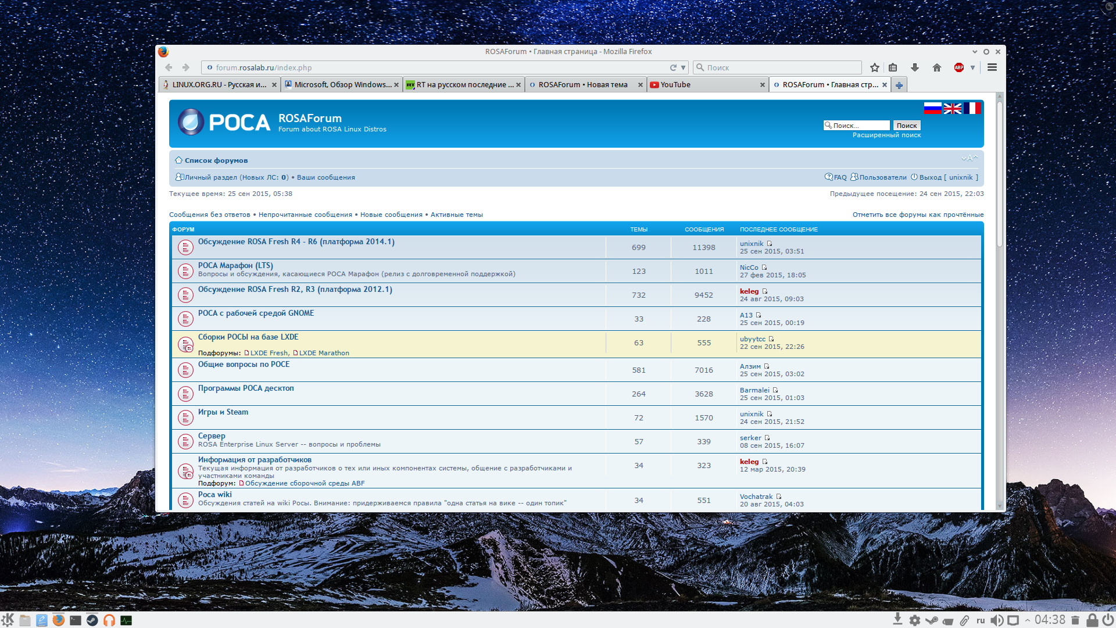1116x628 pixels.
Task: Toggle the ru keyboard layout indicator
Action: [981, 620]
